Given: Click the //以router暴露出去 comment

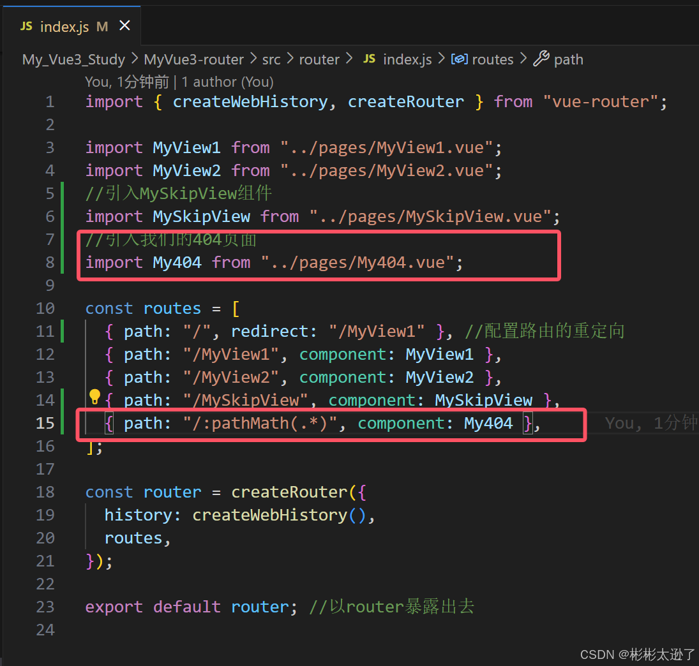Looking at the screenshot, I should 391,607.
